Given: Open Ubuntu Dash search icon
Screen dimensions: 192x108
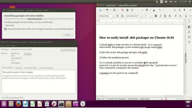Looking at the screenshot, I should click(4, 104).
